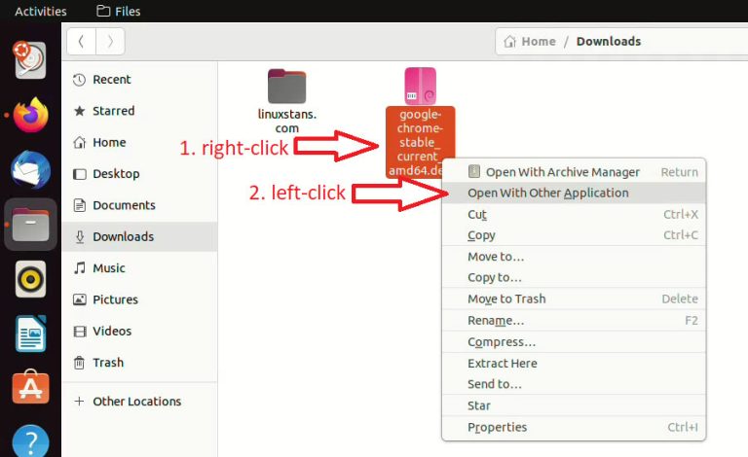Expand Other Locations in sidebar

(x=136, y=402)
